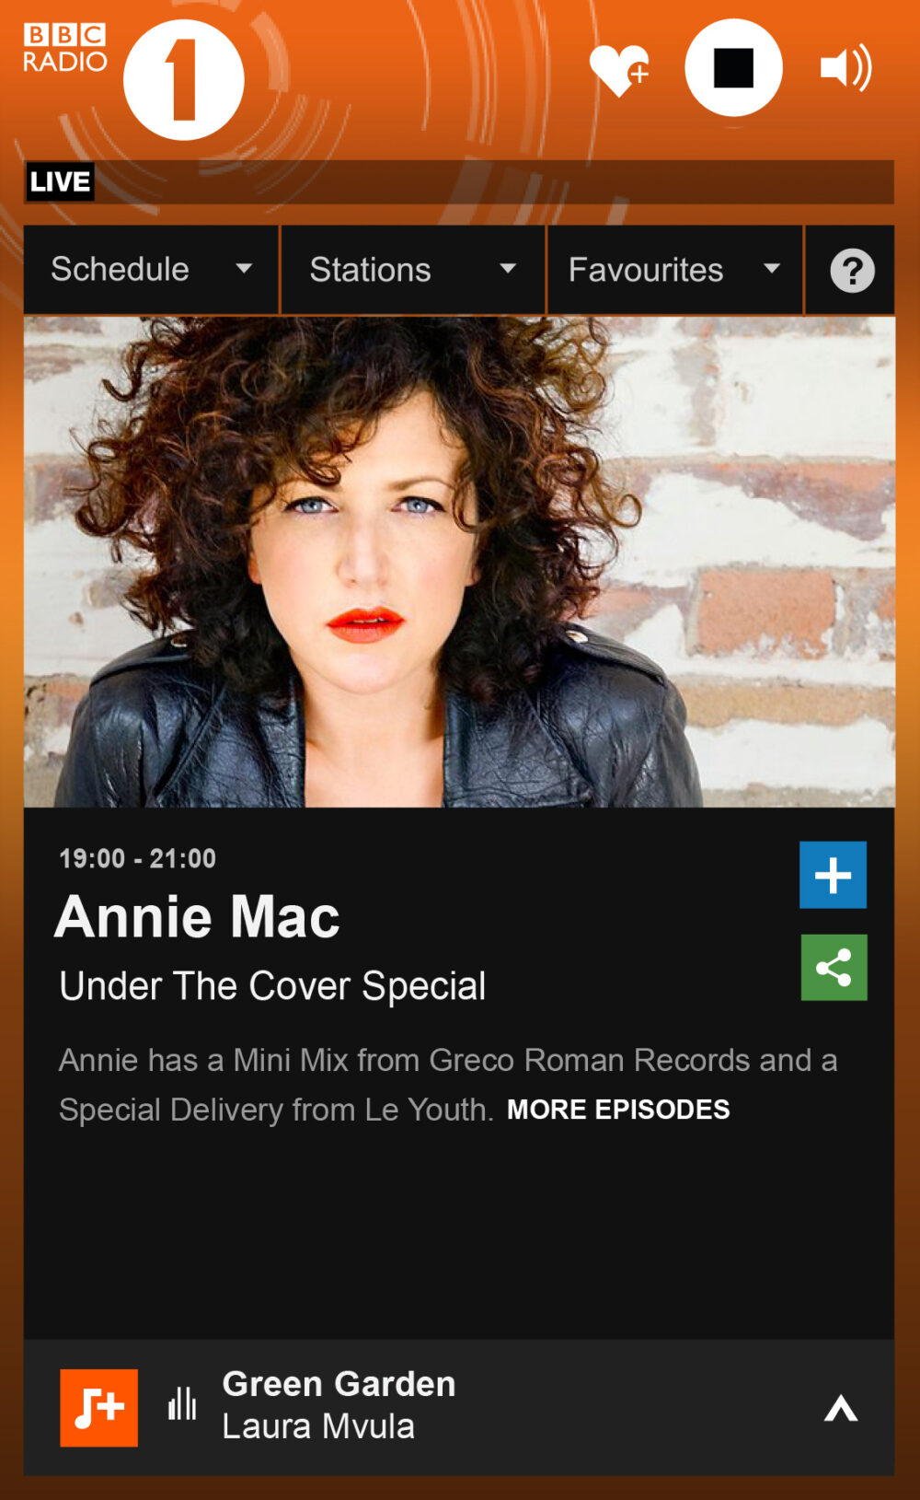This screenshot has width=920, height=1500.
Task: Open the volume speaker control
Action: pos(846,68)
